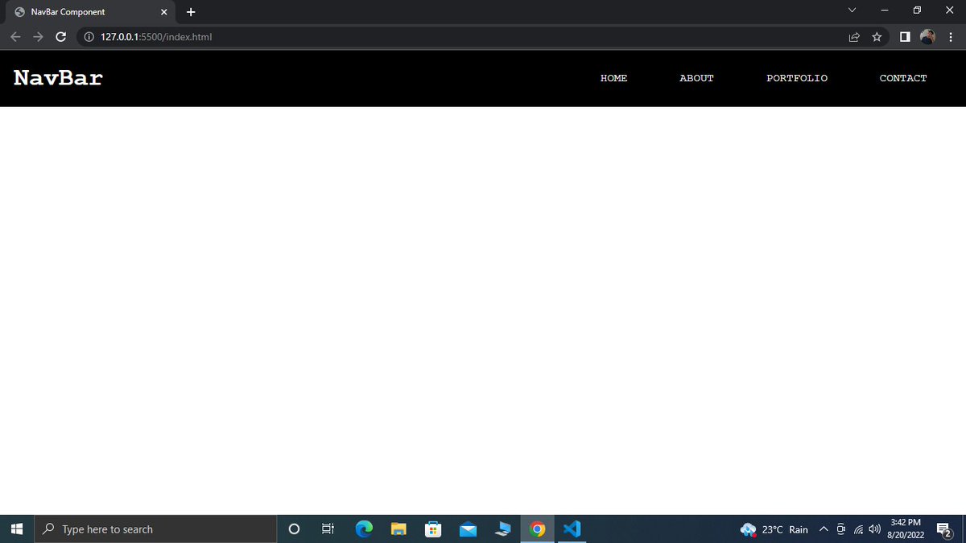
Task: Go back to the previous page
Action: point(15,37)
